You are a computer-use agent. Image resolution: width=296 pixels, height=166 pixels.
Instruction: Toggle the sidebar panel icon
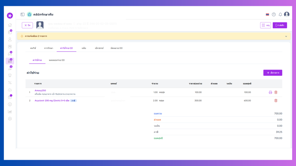click(23, 15)
